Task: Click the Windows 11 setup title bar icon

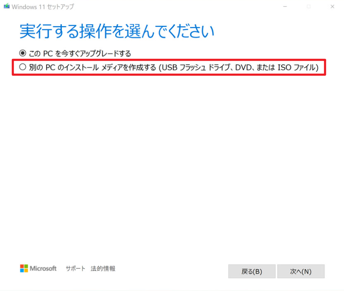Action: click(x=7, y=6)
